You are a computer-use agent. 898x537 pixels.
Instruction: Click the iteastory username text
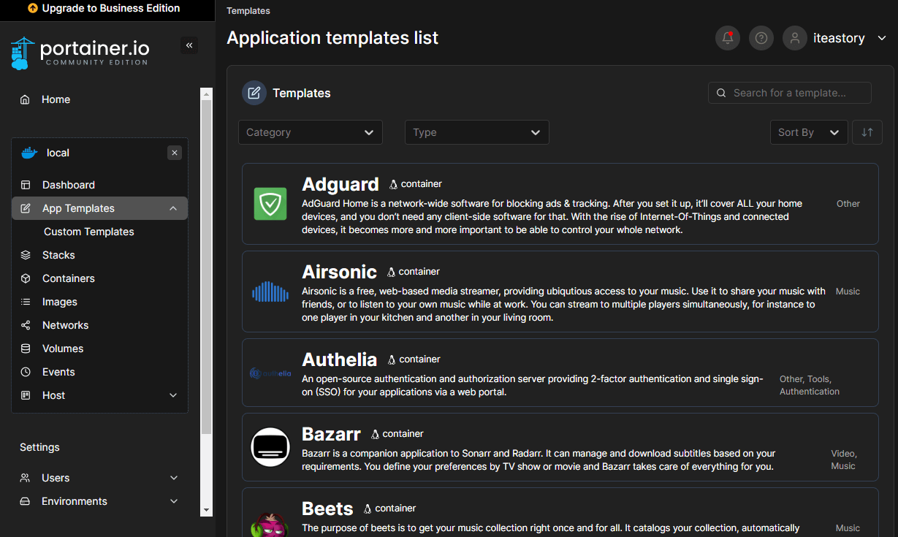[839, 38]
